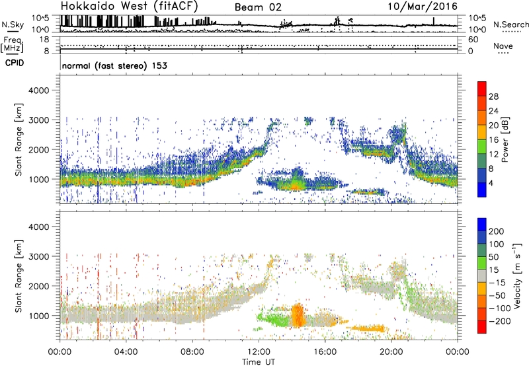Click the '3000' tick on the velocity panel
529x366 pixels.
point(38,256)
